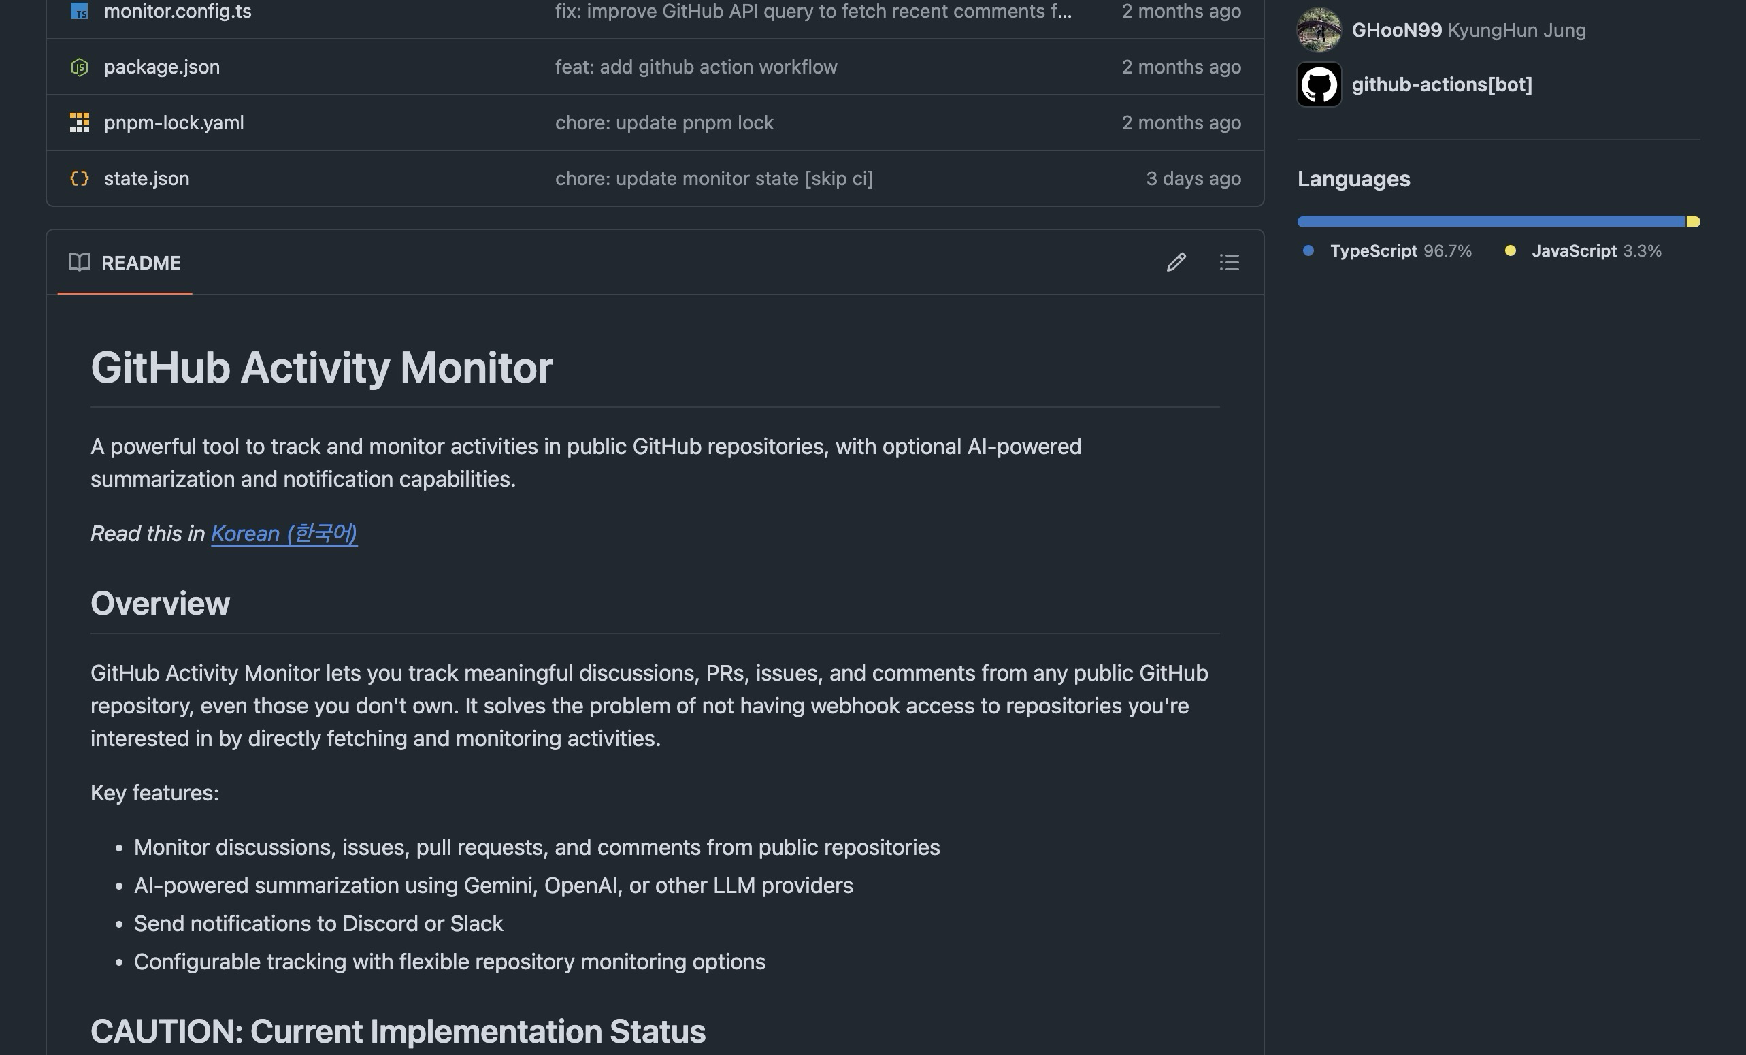Image resolution: width=1746 pixels, height=1055 pixels.
Task: Click the github-actions bot avatar icon
Action: [1319, 84]
